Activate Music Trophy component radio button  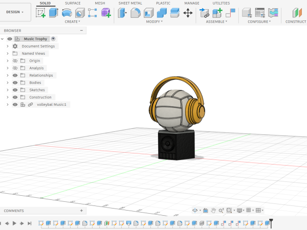point(53,39)
